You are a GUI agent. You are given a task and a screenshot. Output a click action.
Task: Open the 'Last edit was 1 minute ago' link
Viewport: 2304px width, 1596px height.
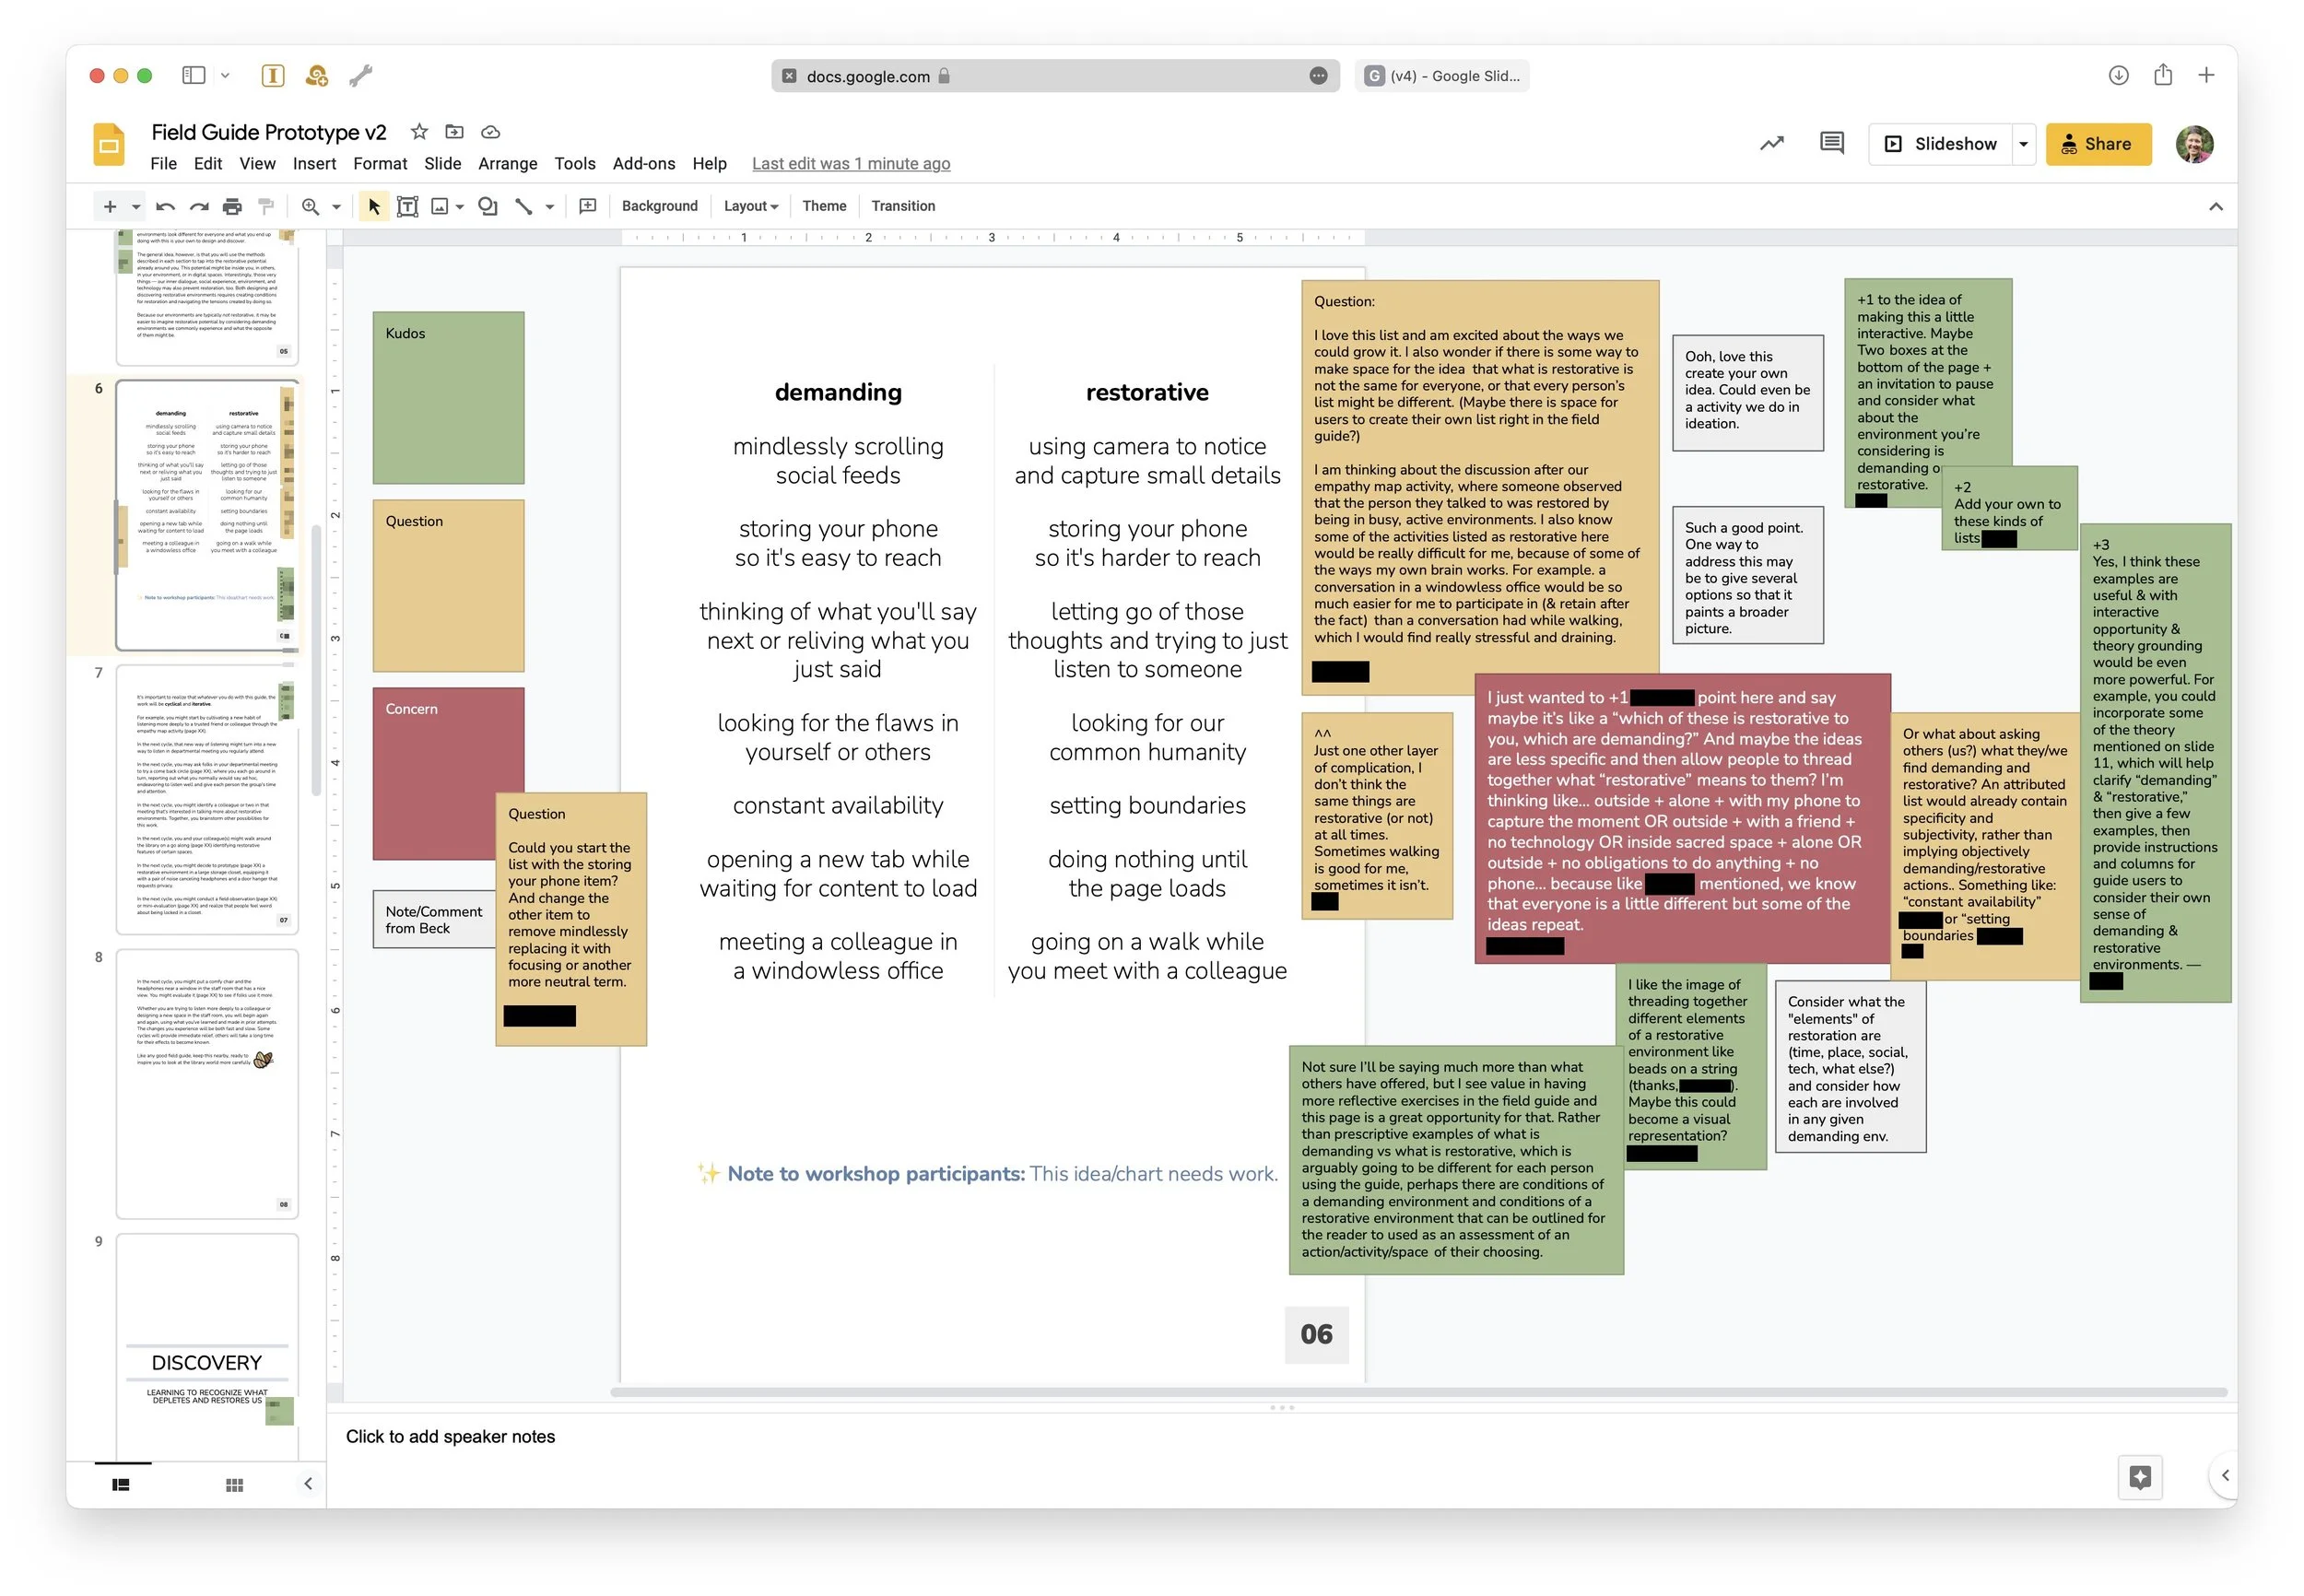click(850, 164)
